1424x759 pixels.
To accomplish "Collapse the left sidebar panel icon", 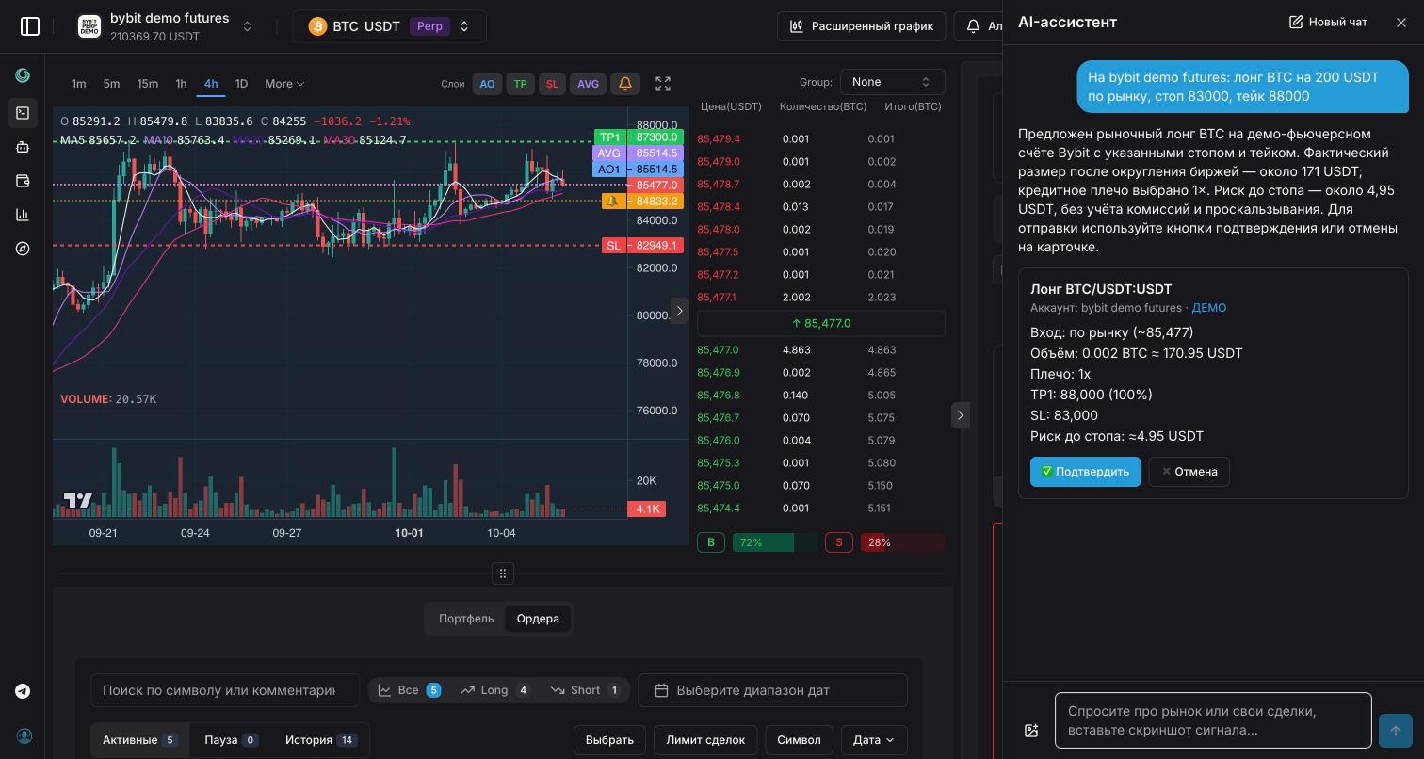I will coord(30,26).
